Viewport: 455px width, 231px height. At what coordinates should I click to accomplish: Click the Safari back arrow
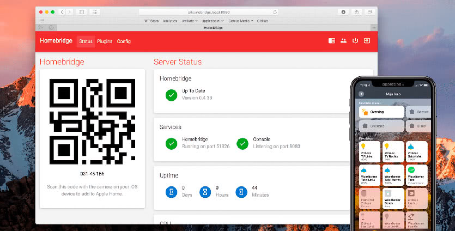(62, 11)
